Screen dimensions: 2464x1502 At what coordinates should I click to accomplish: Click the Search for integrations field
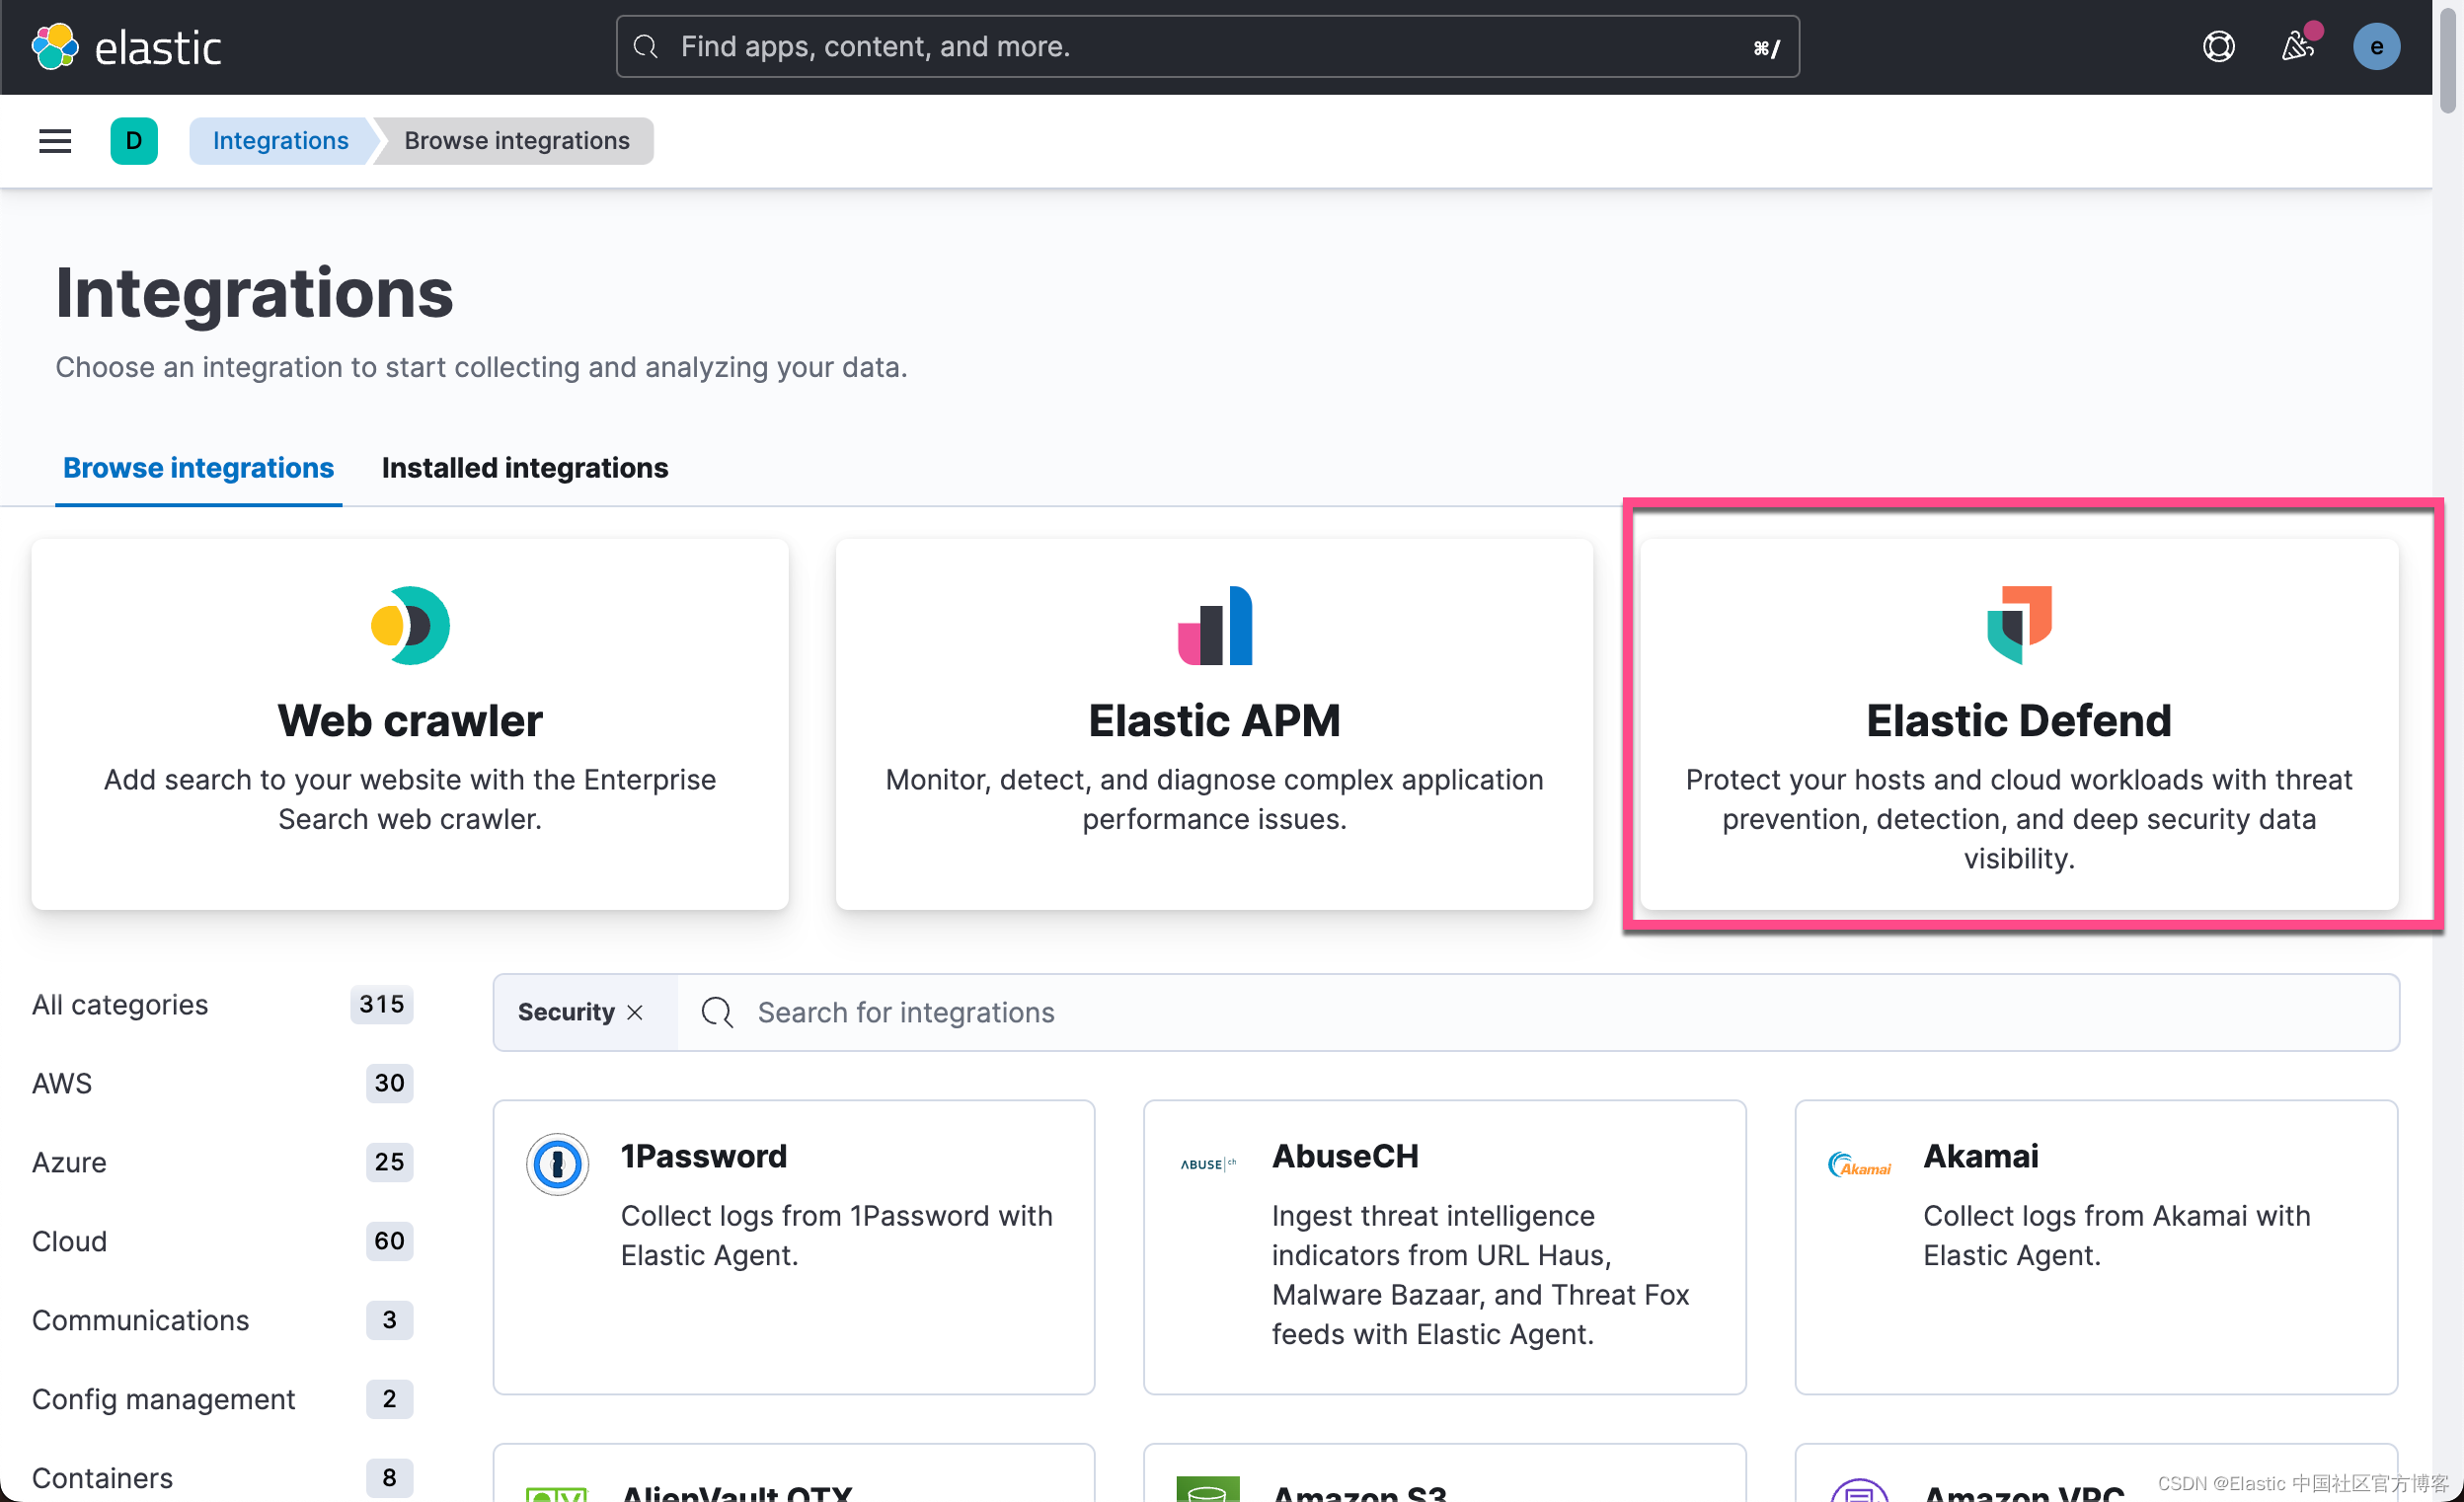1538,1012
